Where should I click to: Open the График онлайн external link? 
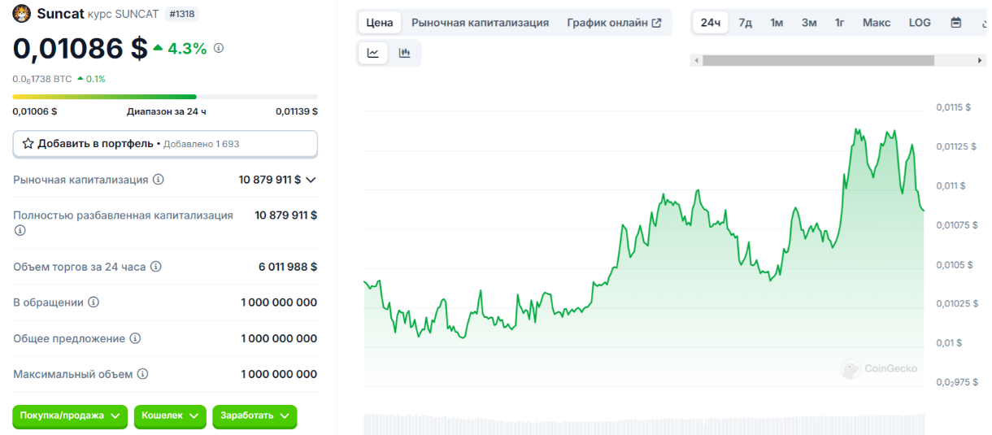(x=614, y=23)
